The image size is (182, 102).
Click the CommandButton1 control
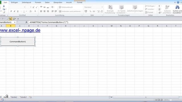point(18,42)
